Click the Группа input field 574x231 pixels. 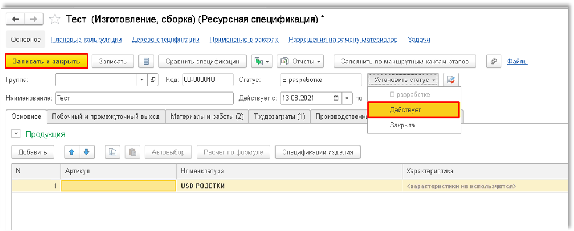pyautogui.click(x=97, y=80)
